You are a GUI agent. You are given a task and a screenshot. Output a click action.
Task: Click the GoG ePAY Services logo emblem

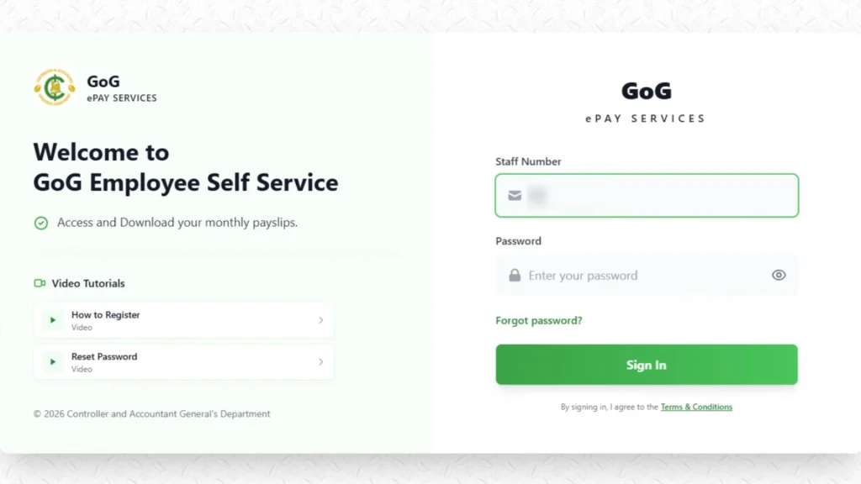pos(54,87)
